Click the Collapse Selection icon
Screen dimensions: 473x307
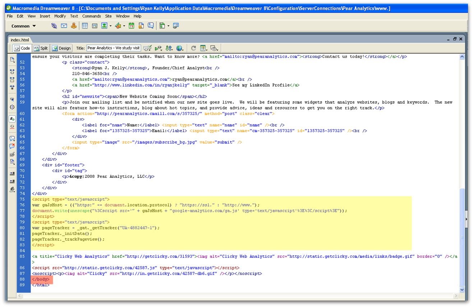pos(12,79)
